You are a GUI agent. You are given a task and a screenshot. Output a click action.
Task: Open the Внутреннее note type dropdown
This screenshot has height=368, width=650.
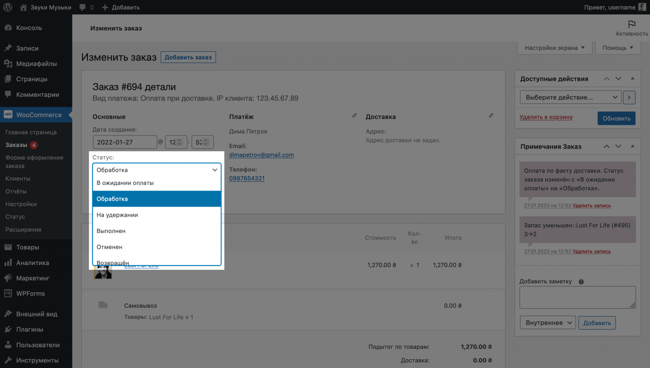click(x=548, y=322)
